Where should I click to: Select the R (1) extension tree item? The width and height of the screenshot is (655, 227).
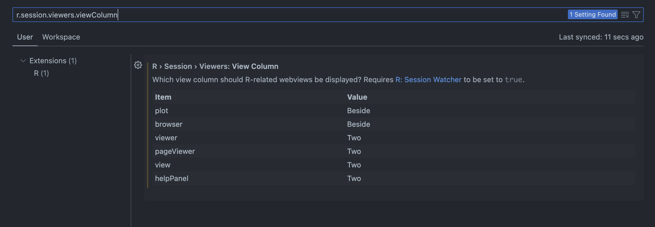click(x=41, y=73)
